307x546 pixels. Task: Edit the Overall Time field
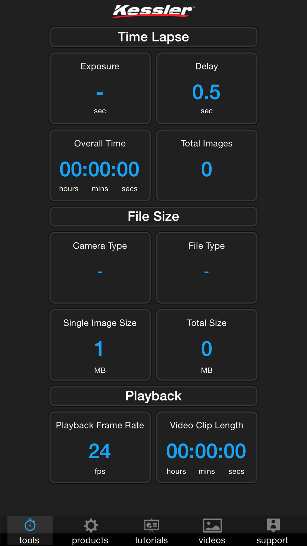pos(100,166)
